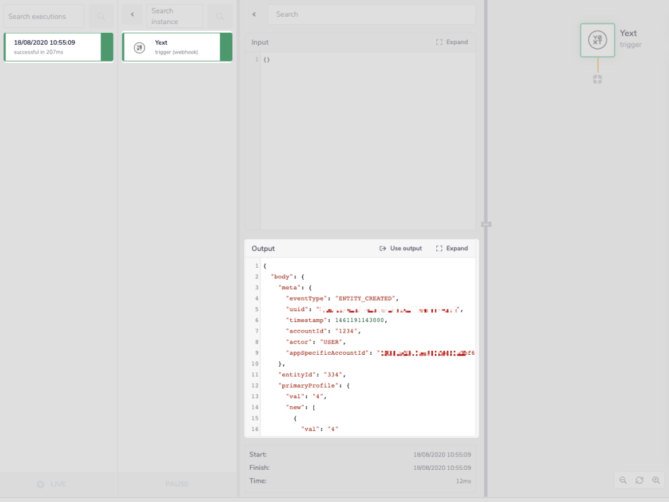The height and width of the screenshot is (502, 669).
Task: Expand the Input panel to fullscreen
Action: tap(452, 41)
